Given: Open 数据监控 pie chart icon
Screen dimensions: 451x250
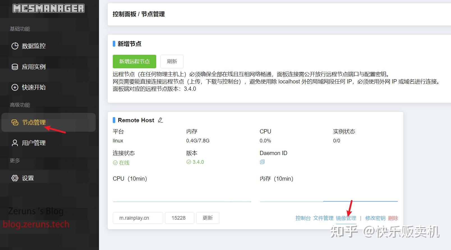Looking at the screenshot, I should coord(15,46).
